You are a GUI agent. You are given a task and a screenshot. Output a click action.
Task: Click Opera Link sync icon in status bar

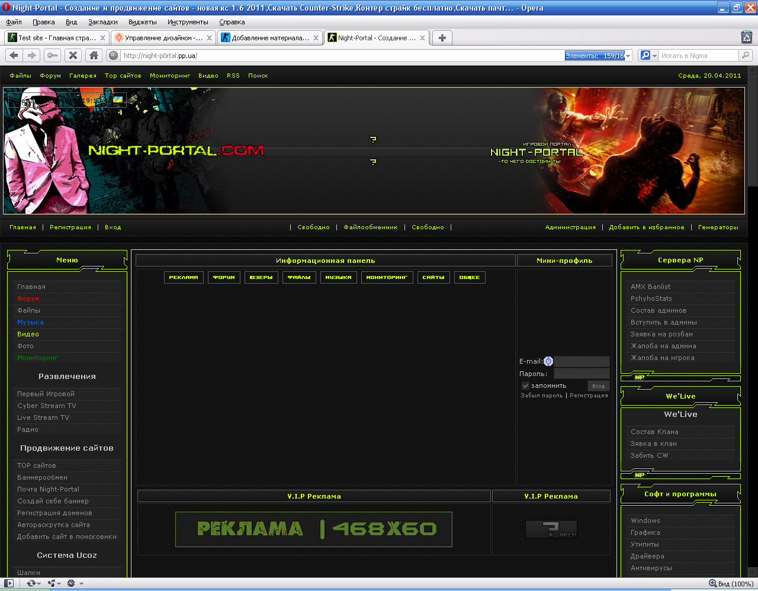pyautogui.click(x=31, y=583)
